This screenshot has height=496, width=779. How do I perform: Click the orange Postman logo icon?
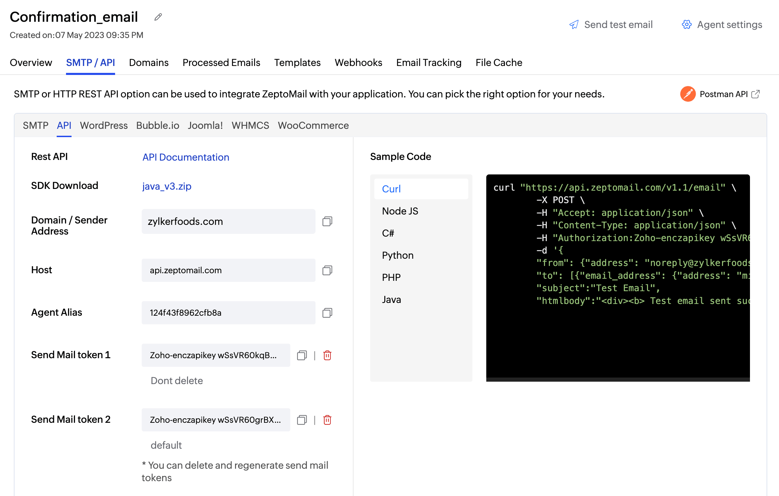coord(688,94)
